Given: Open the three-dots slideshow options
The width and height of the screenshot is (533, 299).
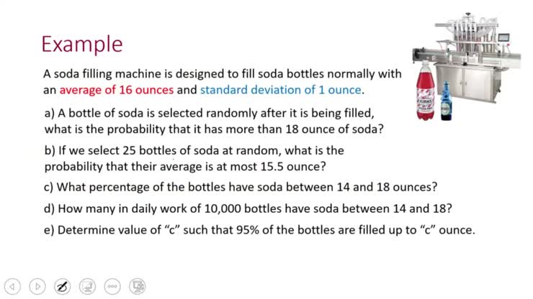Looking at the screenshot, I should tap(112, 285).
